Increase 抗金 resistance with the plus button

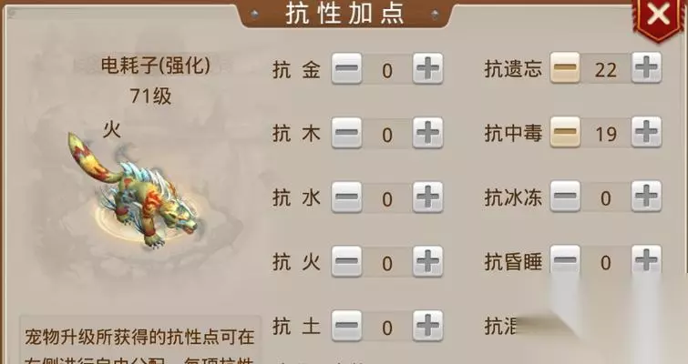[427, 68]
